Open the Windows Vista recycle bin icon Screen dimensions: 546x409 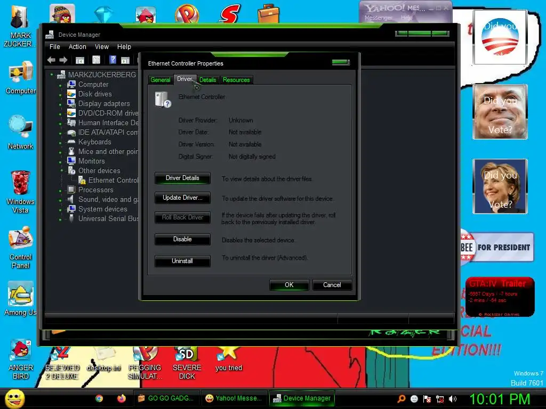coord(20,183)
